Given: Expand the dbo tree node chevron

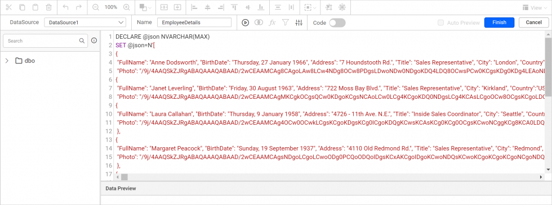Looking at the screenshot, I should (x=7, y=61).
